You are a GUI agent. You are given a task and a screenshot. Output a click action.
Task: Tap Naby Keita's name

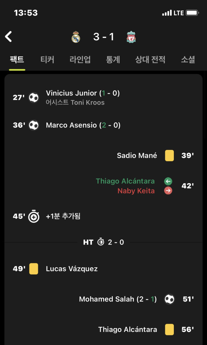click(136, 191)
